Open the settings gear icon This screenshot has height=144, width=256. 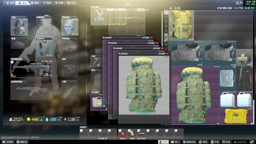[252, 142]
